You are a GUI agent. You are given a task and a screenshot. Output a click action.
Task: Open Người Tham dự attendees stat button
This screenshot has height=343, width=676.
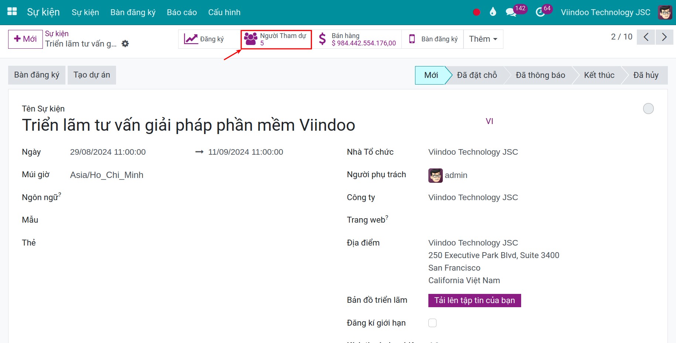pos(276,39)
